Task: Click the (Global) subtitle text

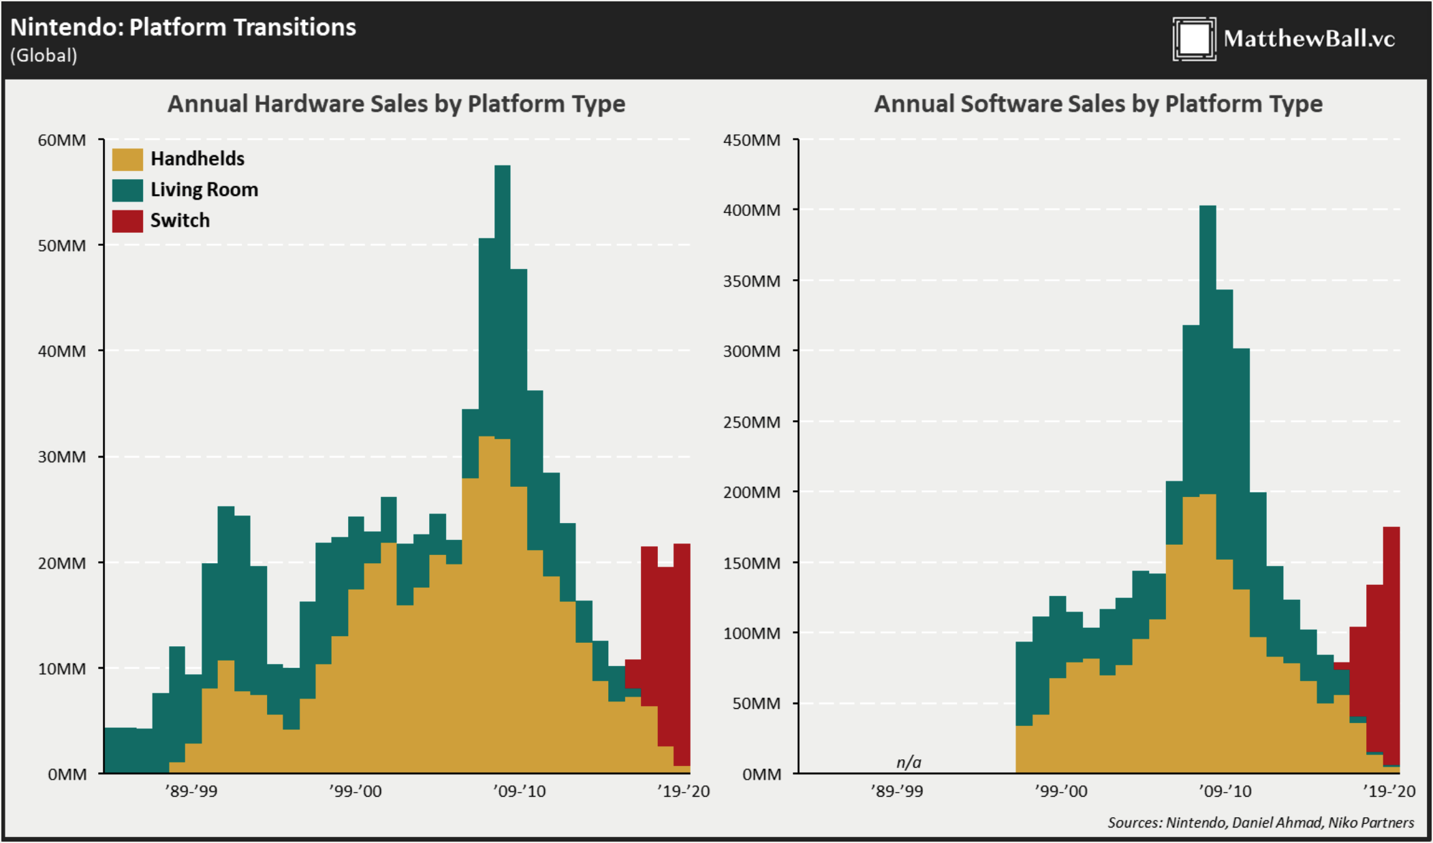Action: coord(44,56)
